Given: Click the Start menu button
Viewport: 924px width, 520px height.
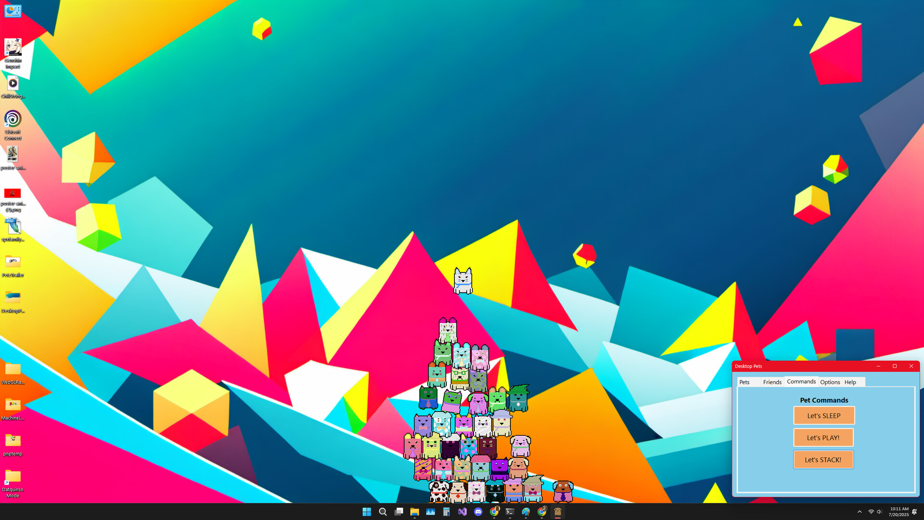Looking at the screenshot, I should tap(366, 512).
